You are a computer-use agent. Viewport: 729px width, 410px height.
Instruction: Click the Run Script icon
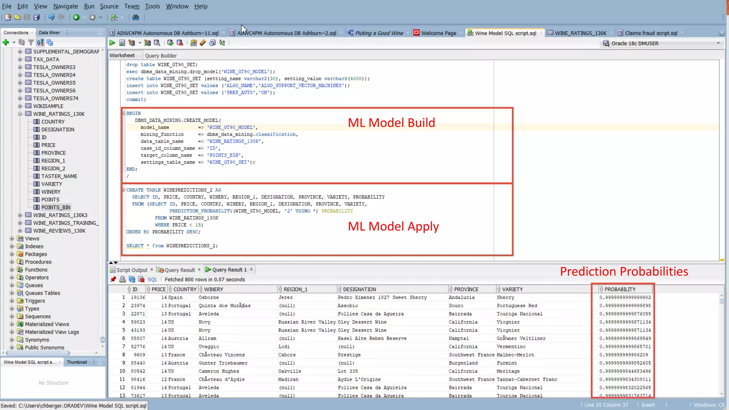click(122, 43)
